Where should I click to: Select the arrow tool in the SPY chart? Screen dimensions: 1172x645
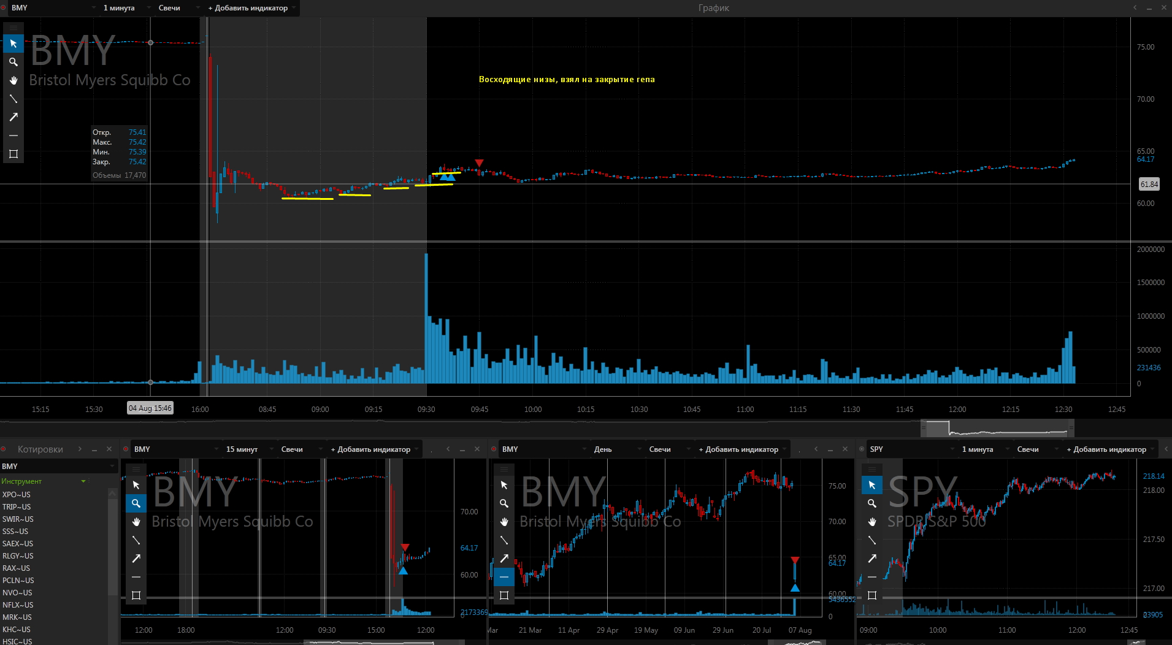[x=872, y=559]
